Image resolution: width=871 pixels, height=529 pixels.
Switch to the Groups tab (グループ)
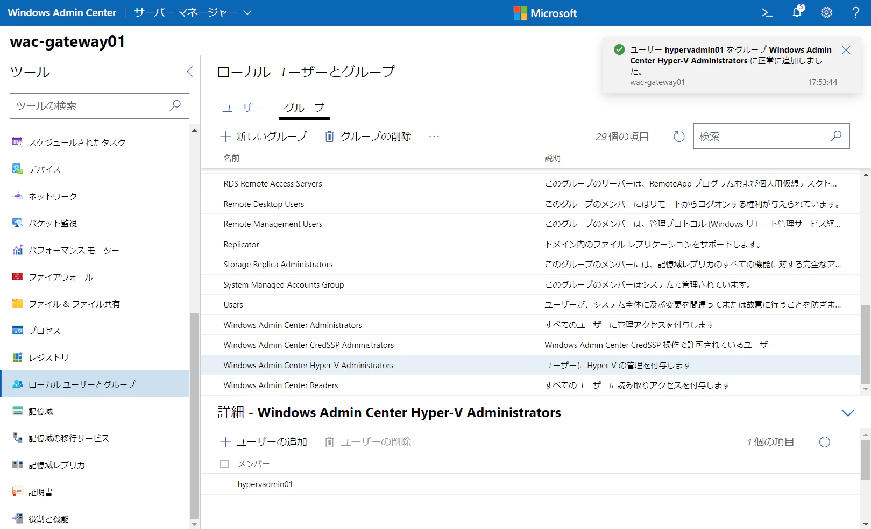click(x=304, y=108)
